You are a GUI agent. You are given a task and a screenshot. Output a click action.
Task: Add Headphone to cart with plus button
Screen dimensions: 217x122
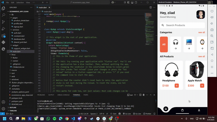(177, 86)
